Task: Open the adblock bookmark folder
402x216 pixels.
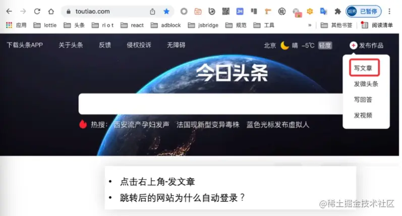Action: (165, 25)
